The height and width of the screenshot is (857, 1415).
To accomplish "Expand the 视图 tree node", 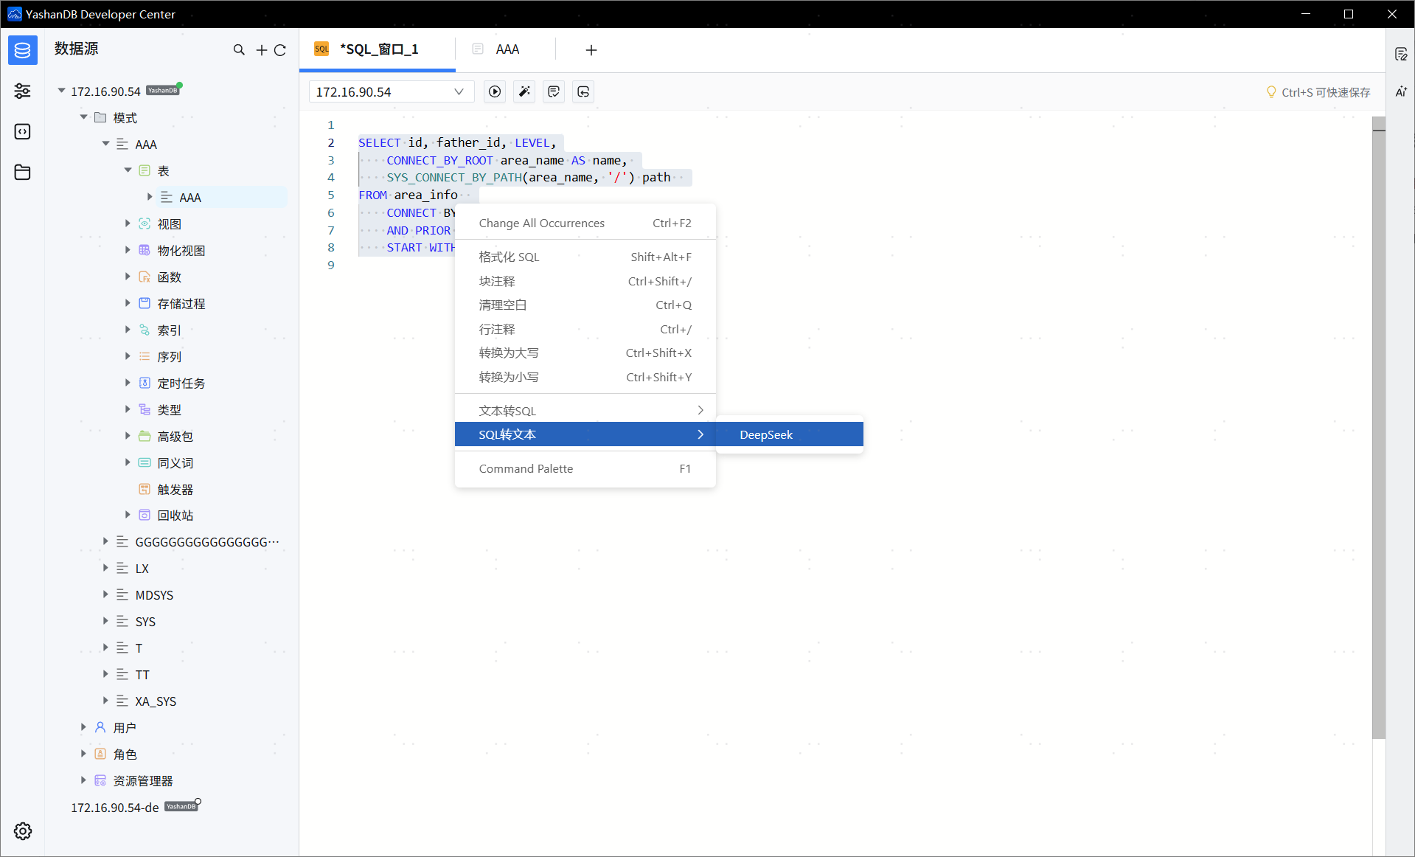I will pos(128,223).
